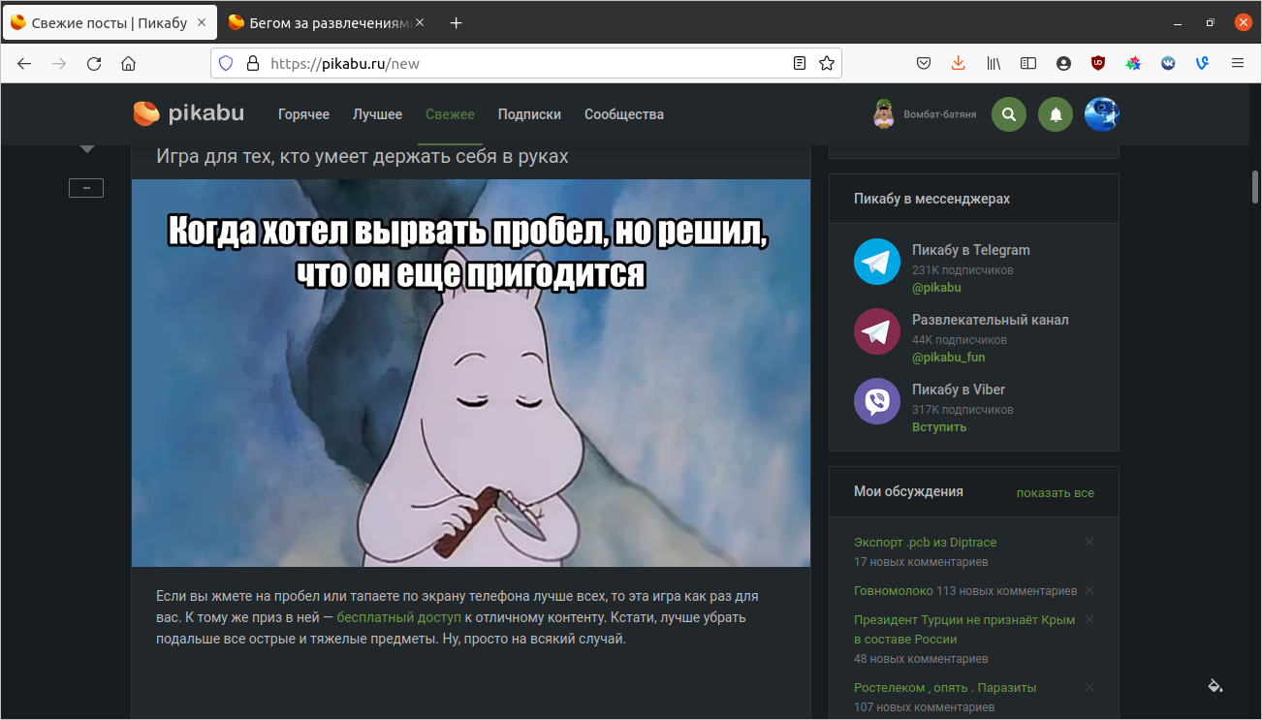Open the @pikabu Telegram link
This screenshot has width=1262, height=720.
click(936, 288)
